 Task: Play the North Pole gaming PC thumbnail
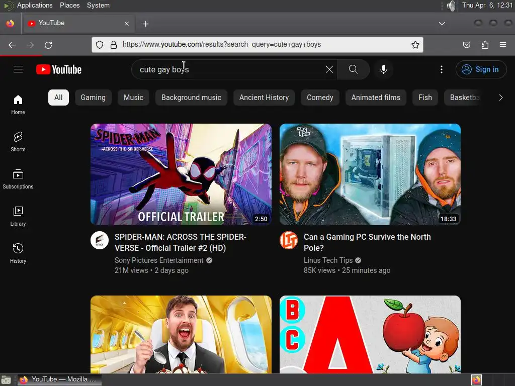point(370,174)
